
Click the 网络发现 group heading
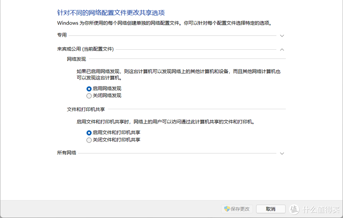(76, 59)
